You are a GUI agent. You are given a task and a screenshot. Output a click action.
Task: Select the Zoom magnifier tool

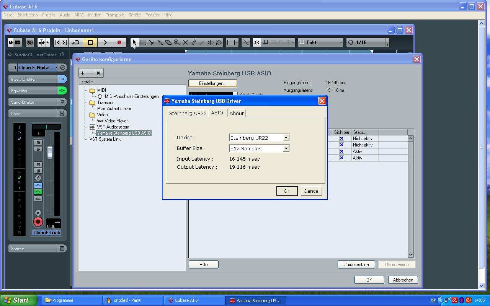177,42
